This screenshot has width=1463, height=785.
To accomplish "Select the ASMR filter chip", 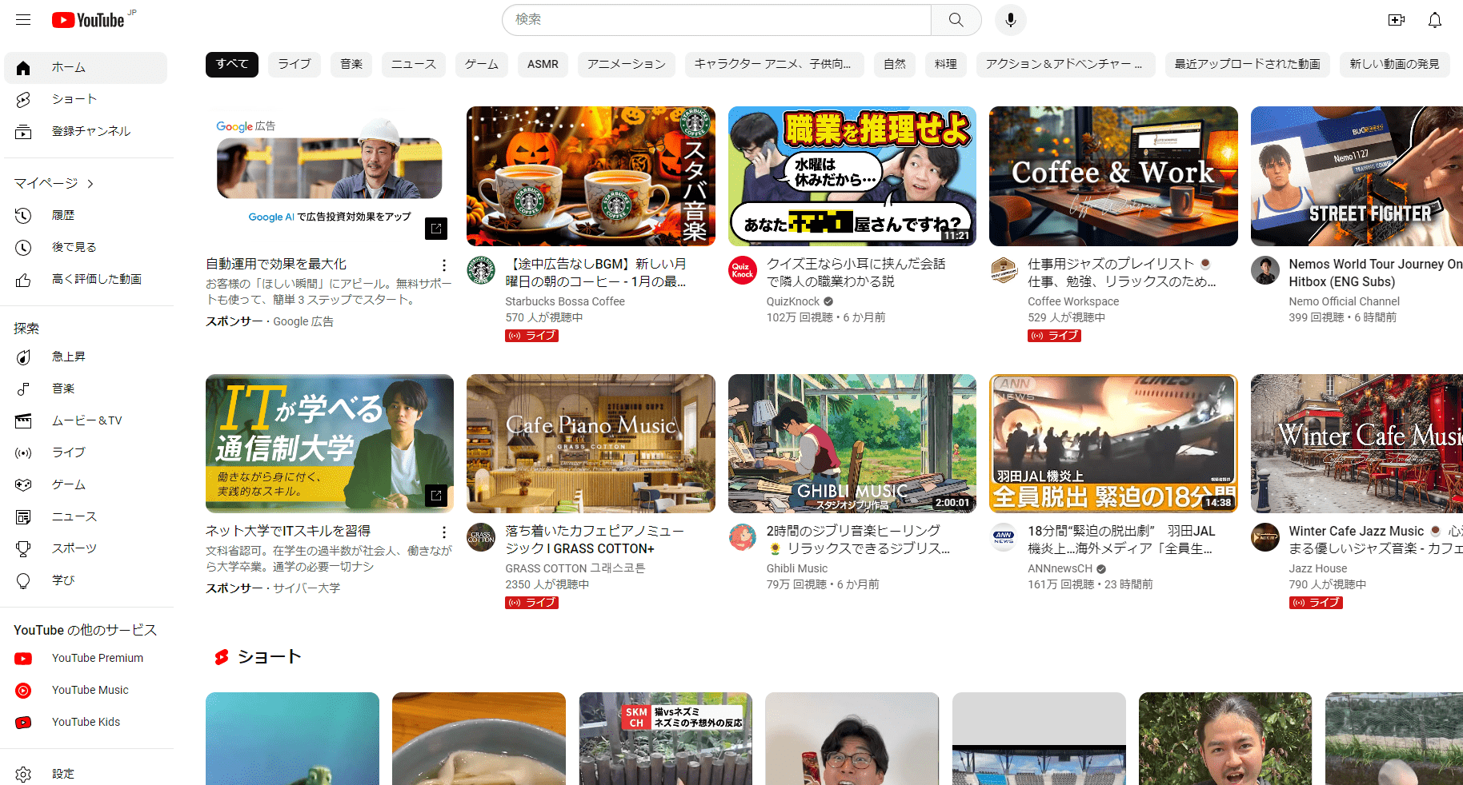I will point(543,64).
